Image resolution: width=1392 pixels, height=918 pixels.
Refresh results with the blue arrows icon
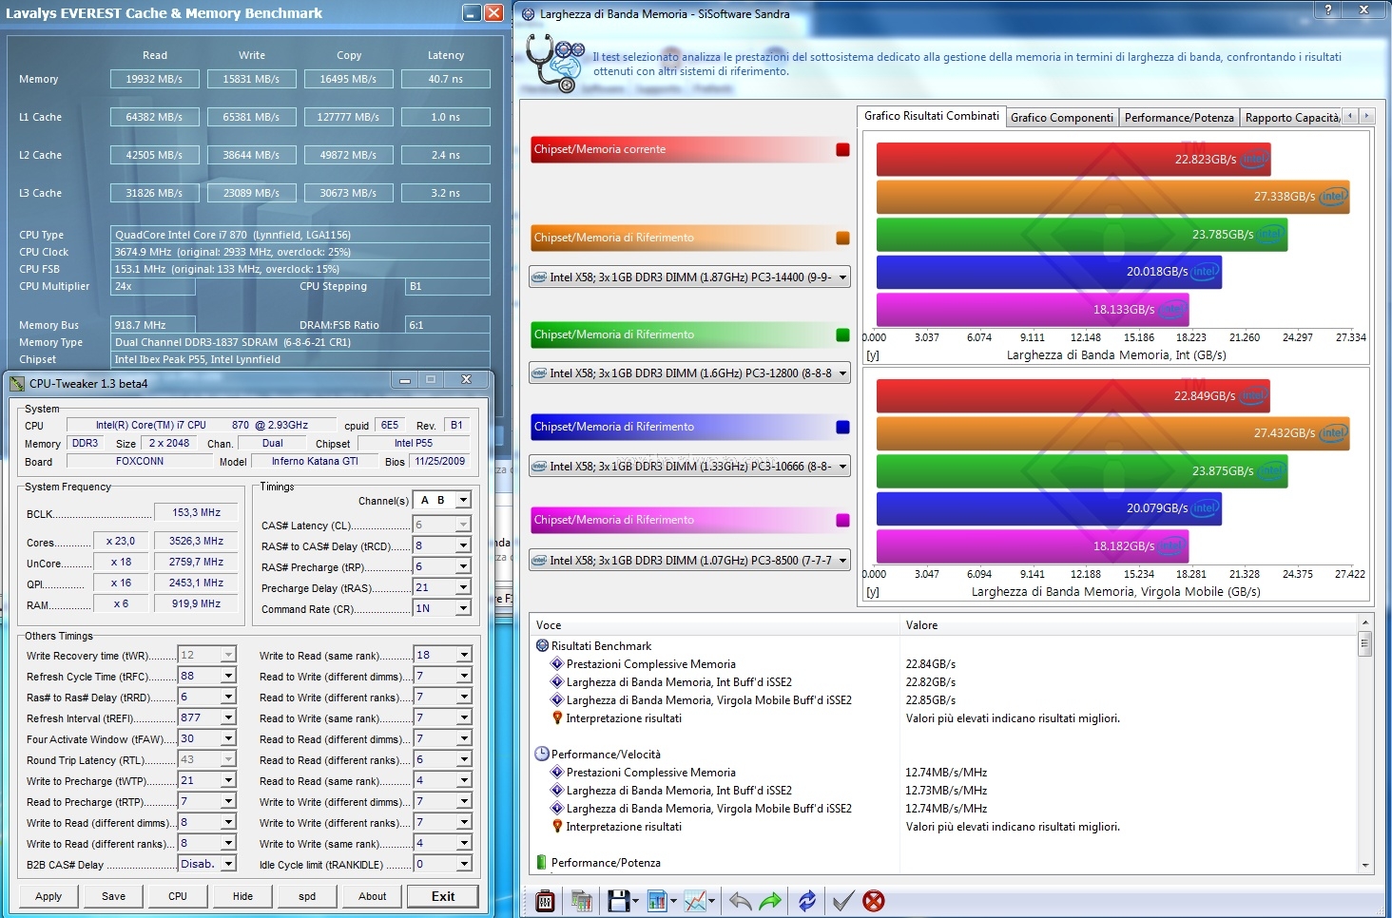coord(807,901)
